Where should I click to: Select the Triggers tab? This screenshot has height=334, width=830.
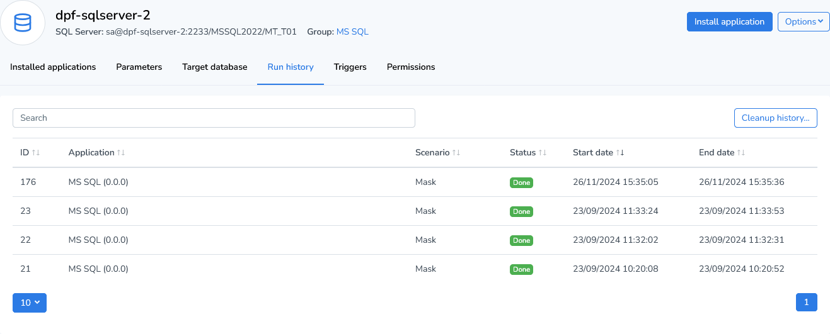point(350,67)
